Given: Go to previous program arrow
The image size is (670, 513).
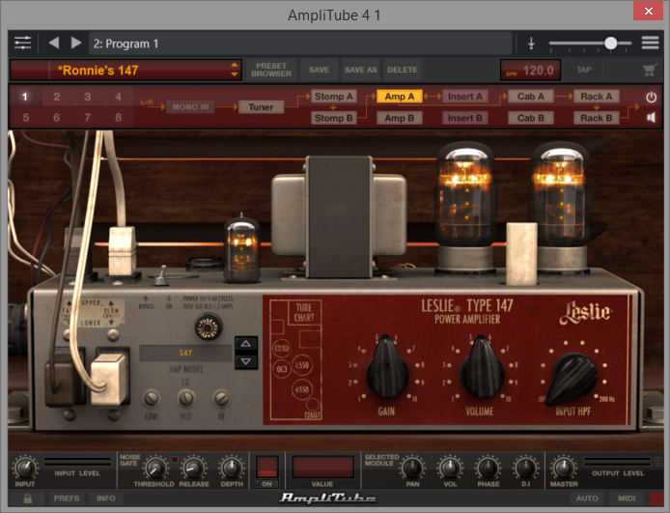Looking at the screenshot, I should 54,43.
